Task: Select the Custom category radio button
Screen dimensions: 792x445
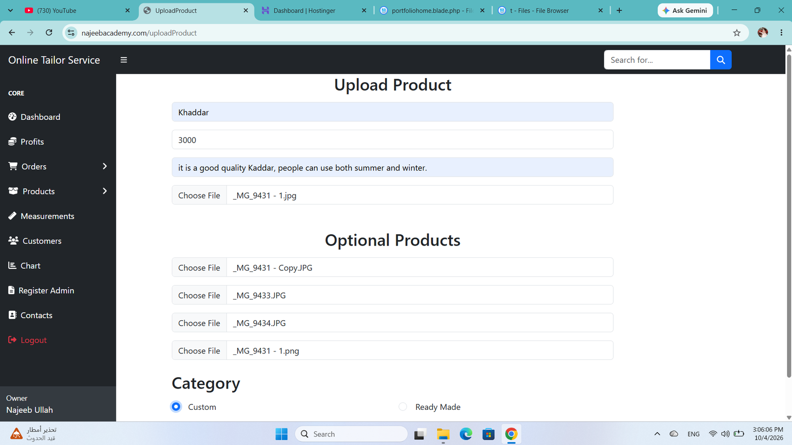Action: (x=176, y=406)
